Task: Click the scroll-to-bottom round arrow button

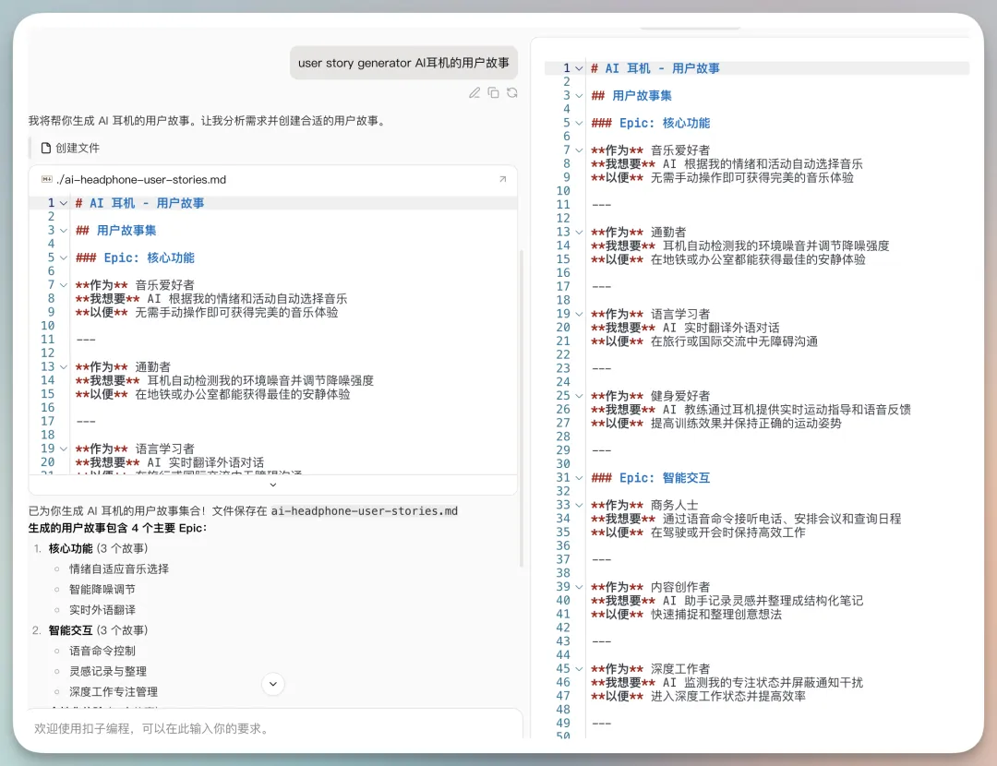Action: [x=273, y=684]
